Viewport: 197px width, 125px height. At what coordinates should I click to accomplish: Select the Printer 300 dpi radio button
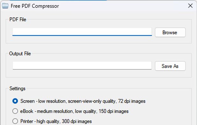pyautogui.click(x=15, y=121)
